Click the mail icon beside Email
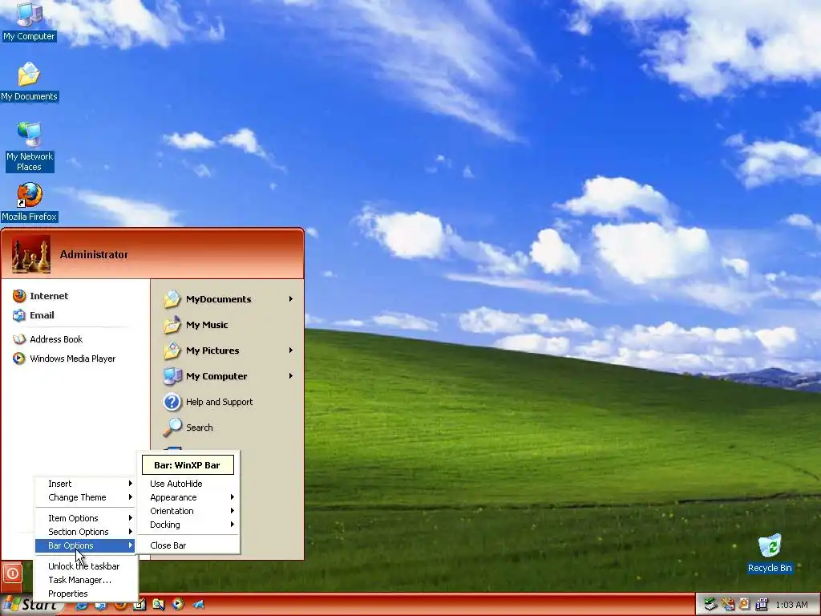The width and height of the screenshot is (821, 616). (x=19, y=315)
